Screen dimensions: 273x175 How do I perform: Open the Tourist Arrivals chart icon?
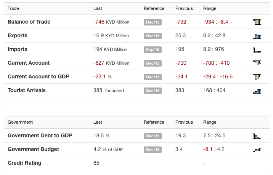257,91
